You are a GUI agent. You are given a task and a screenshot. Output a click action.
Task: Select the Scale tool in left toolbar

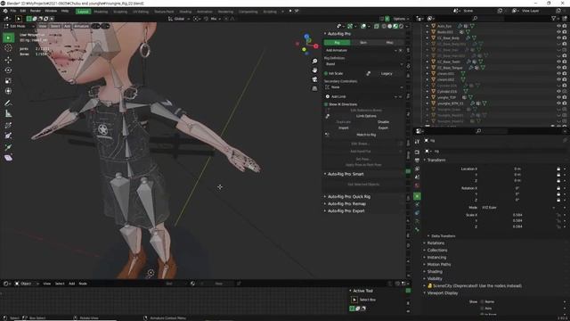[8, 81]
